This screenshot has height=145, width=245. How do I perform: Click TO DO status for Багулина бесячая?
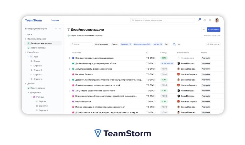[x=164, y=74]
